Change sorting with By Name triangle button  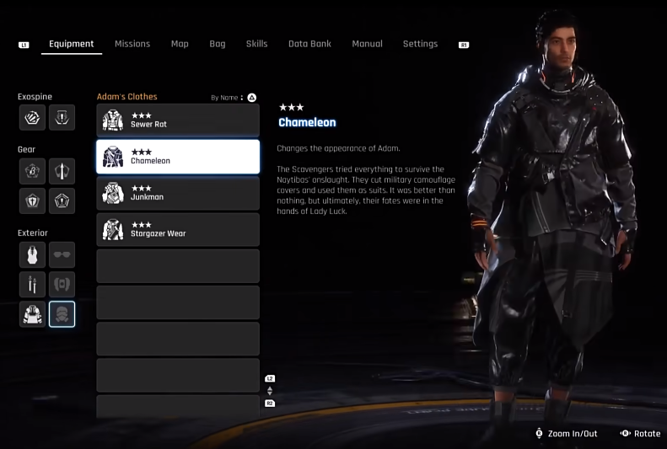point(252,98)
